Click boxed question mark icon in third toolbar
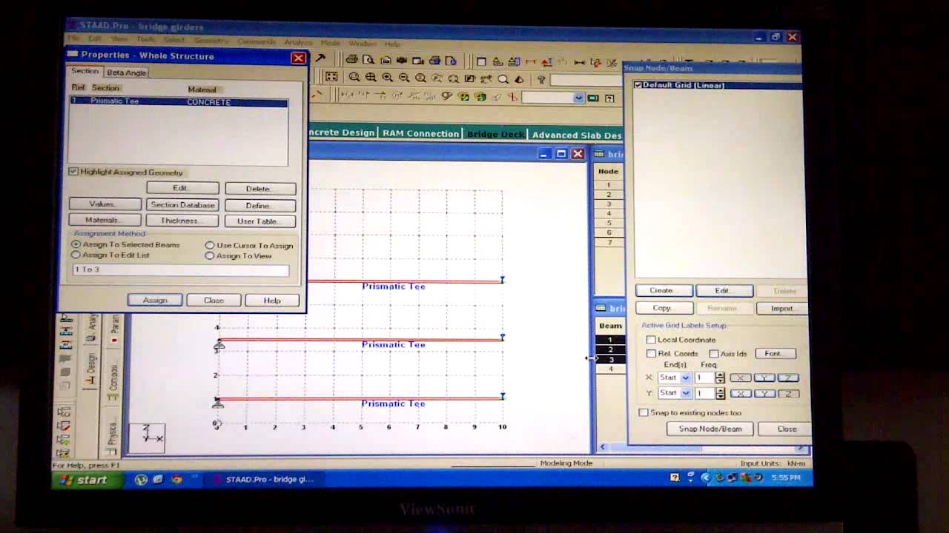 609,98
